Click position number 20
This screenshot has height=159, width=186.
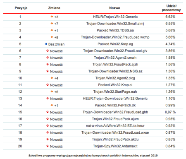20,146
